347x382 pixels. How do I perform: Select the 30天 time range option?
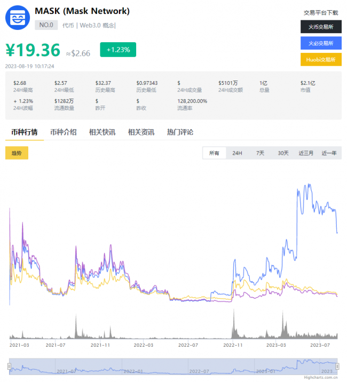[283, 153]
